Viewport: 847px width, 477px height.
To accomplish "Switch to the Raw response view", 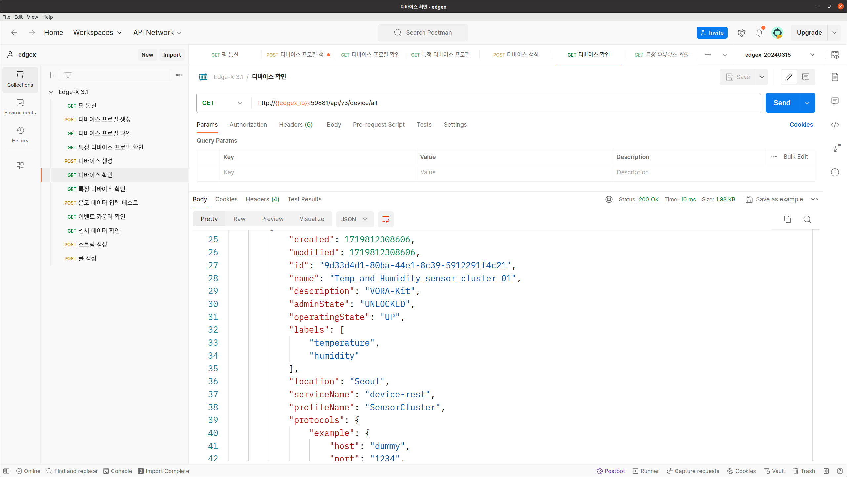I will (239, 219).
